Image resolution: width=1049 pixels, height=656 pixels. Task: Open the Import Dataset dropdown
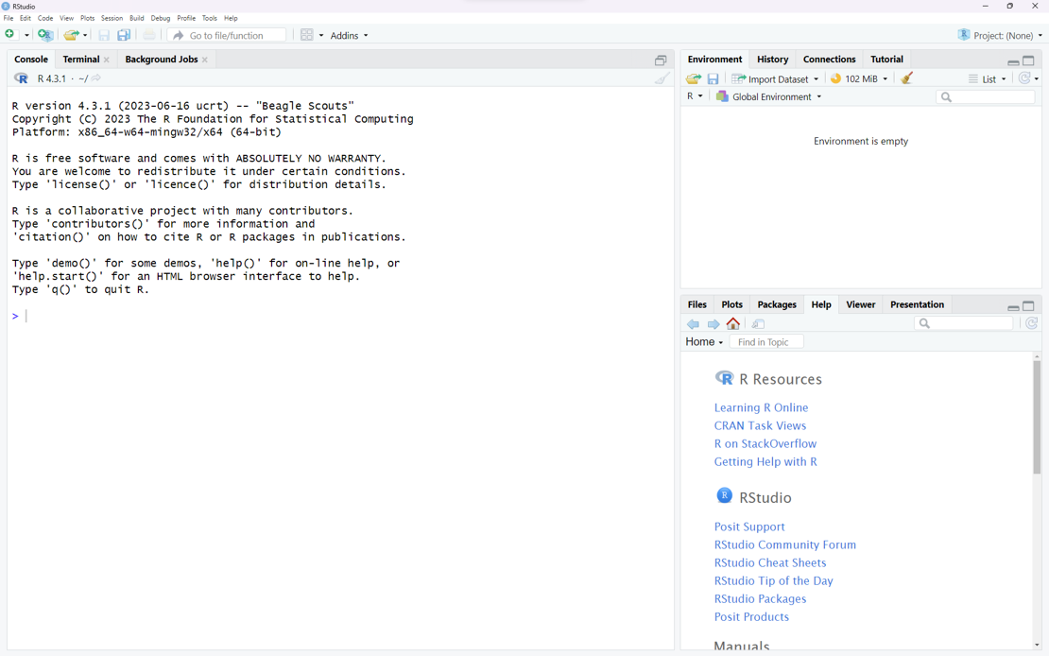click(x=776, y=79)
